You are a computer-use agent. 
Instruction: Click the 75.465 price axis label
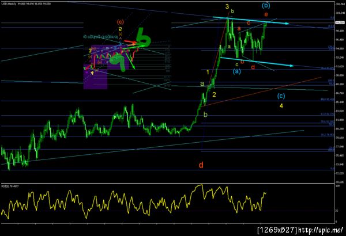[x=340, y=155]
